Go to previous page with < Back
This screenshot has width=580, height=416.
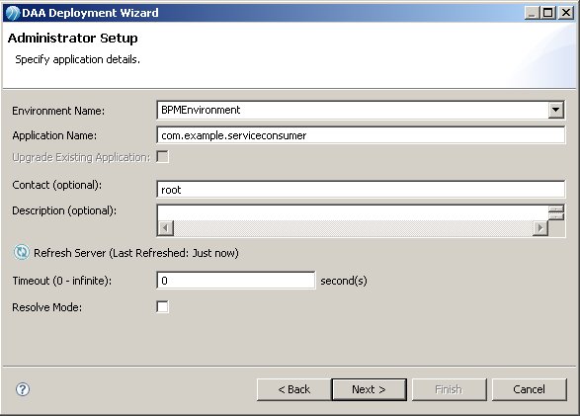[294, 389]
